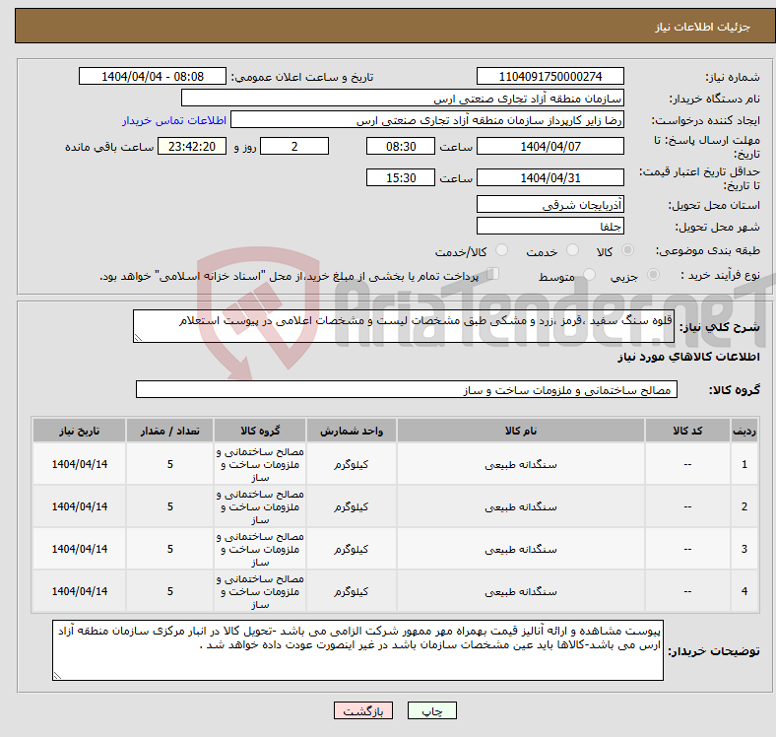The height and width of the screenshot is (737, 776).
Task: Select the کالا/خدمت radio button
Action: pyautogui.click(x=501, y=250)
